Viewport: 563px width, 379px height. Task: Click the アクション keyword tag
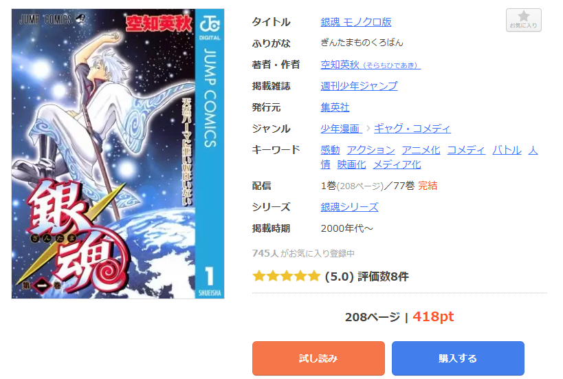pos(371,150)
